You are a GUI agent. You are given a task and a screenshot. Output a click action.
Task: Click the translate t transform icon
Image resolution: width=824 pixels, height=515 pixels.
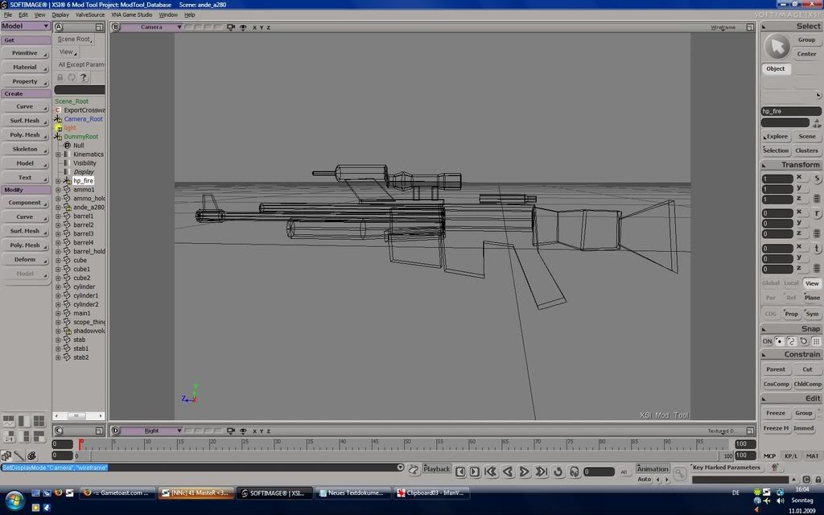pos(818,248)
